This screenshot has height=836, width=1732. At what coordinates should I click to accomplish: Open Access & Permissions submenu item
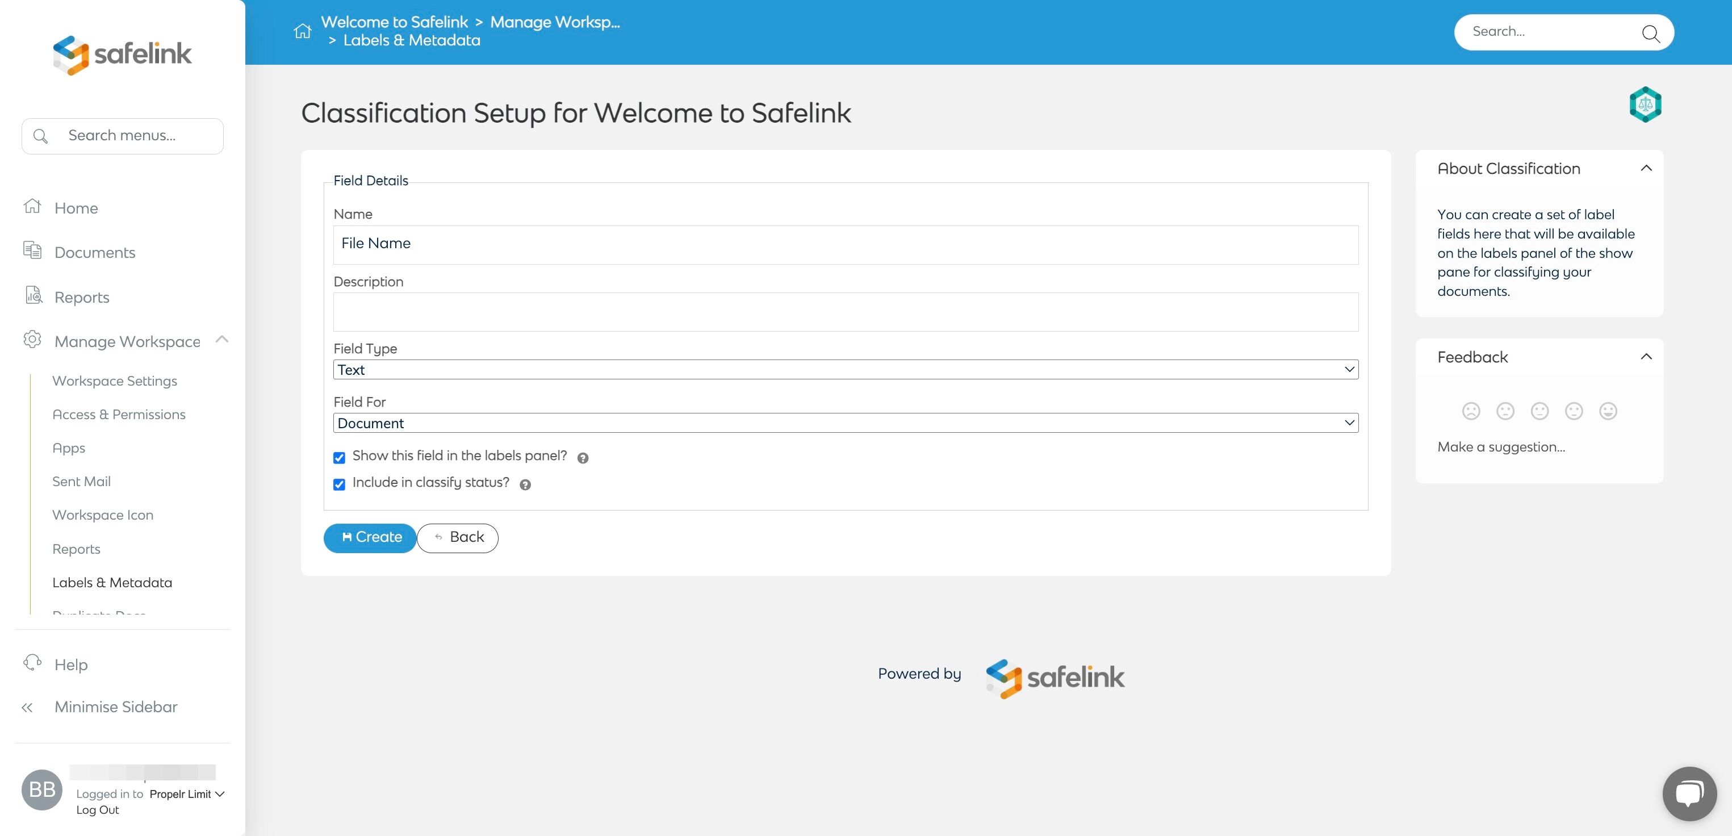point(119,414)
